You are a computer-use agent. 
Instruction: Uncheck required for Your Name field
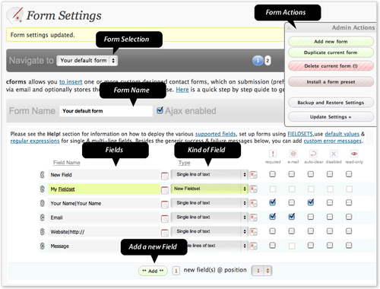[x=273, y=202]
